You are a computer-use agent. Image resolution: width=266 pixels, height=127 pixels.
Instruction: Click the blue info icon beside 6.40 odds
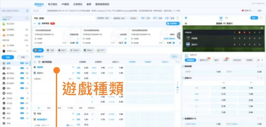(77, 43)
